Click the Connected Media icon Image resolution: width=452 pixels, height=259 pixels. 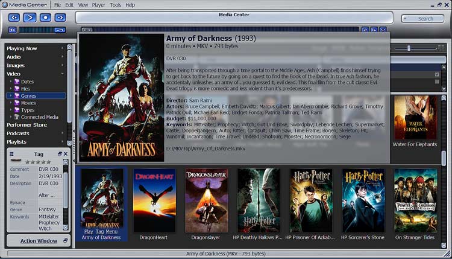point(16,117)
